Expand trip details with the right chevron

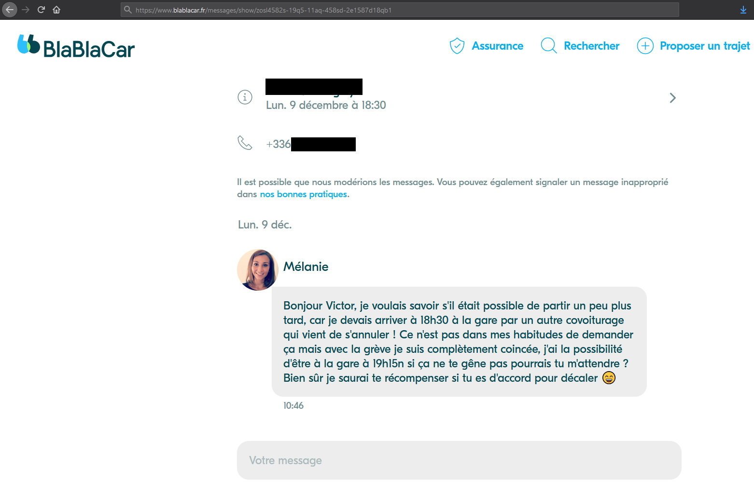(672, 98)
